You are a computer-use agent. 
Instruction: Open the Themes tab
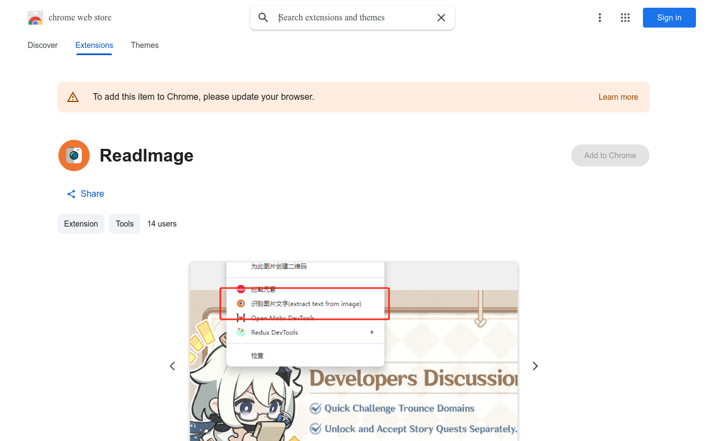(x=145, y=45)
